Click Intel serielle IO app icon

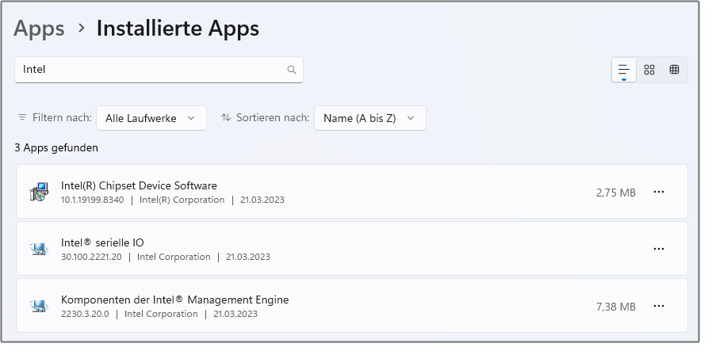tap(39, 249)
